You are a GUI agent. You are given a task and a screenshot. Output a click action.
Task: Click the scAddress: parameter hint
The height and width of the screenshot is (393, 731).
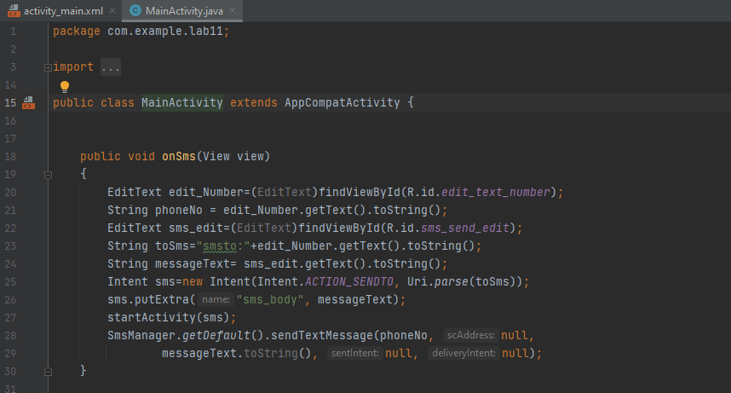pos(470,335)
